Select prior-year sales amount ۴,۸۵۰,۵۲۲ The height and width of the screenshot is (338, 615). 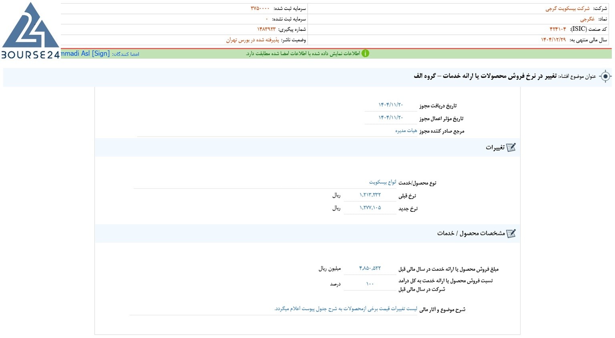370,268
